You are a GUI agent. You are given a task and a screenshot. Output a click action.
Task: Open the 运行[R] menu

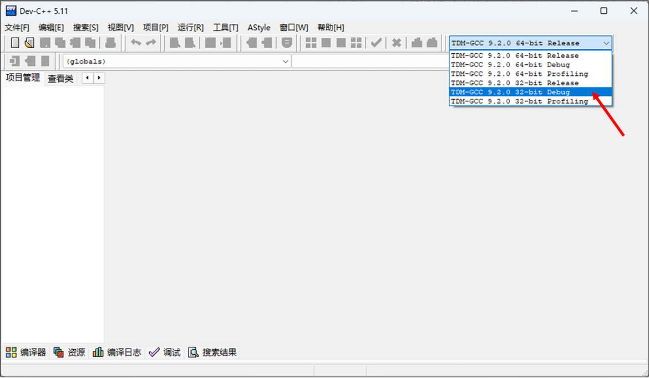[190, 27]
